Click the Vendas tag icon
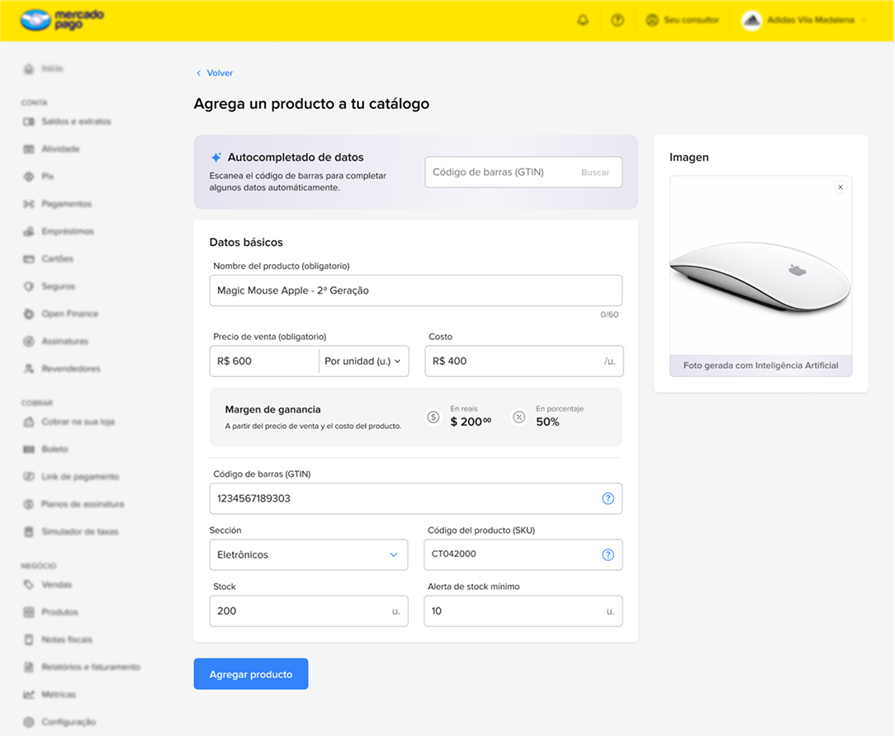The width and height of the screenshot is (895, 736). (29, 585)
